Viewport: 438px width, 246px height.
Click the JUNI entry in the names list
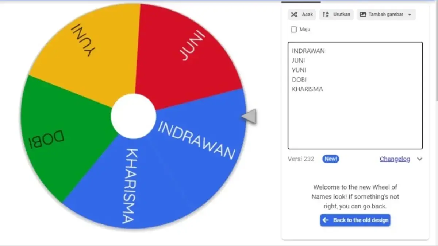coord(299,60)
